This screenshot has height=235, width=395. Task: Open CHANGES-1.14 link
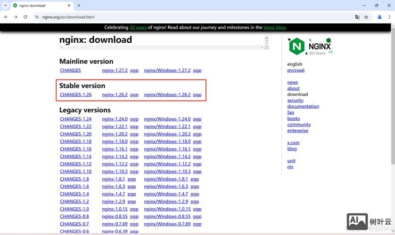[x=75, y=157]
